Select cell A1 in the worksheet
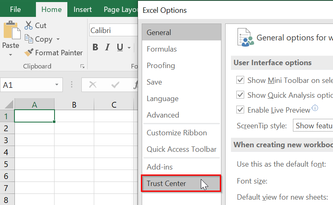 [x=34, y=116]
